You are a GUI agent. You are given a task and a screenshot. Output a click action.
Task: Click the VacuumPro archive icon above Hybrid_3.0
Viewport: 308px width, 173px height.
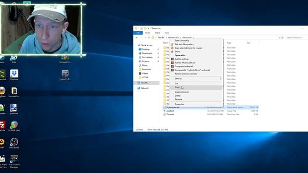pyautogui.click(x=65, y=59)
